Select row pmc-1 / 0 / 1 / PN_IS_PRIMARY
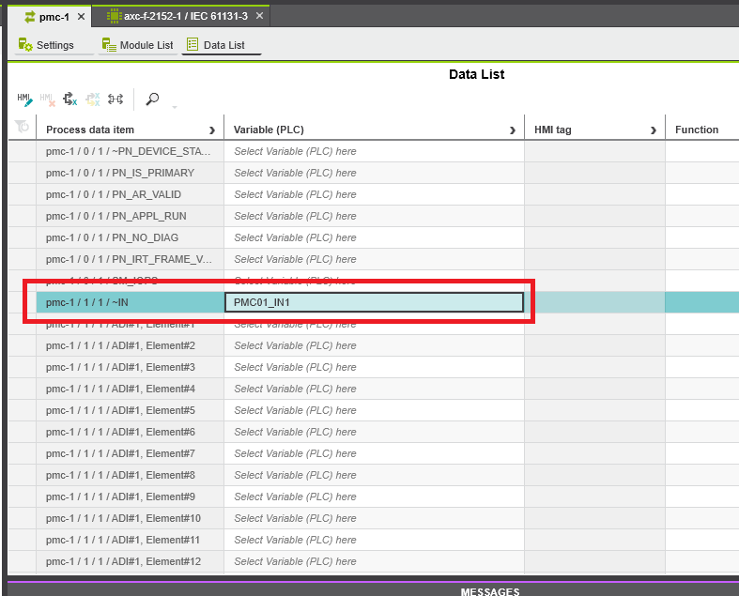The height and width of the screenshot is (596, 739). click(x=120, y=173)
